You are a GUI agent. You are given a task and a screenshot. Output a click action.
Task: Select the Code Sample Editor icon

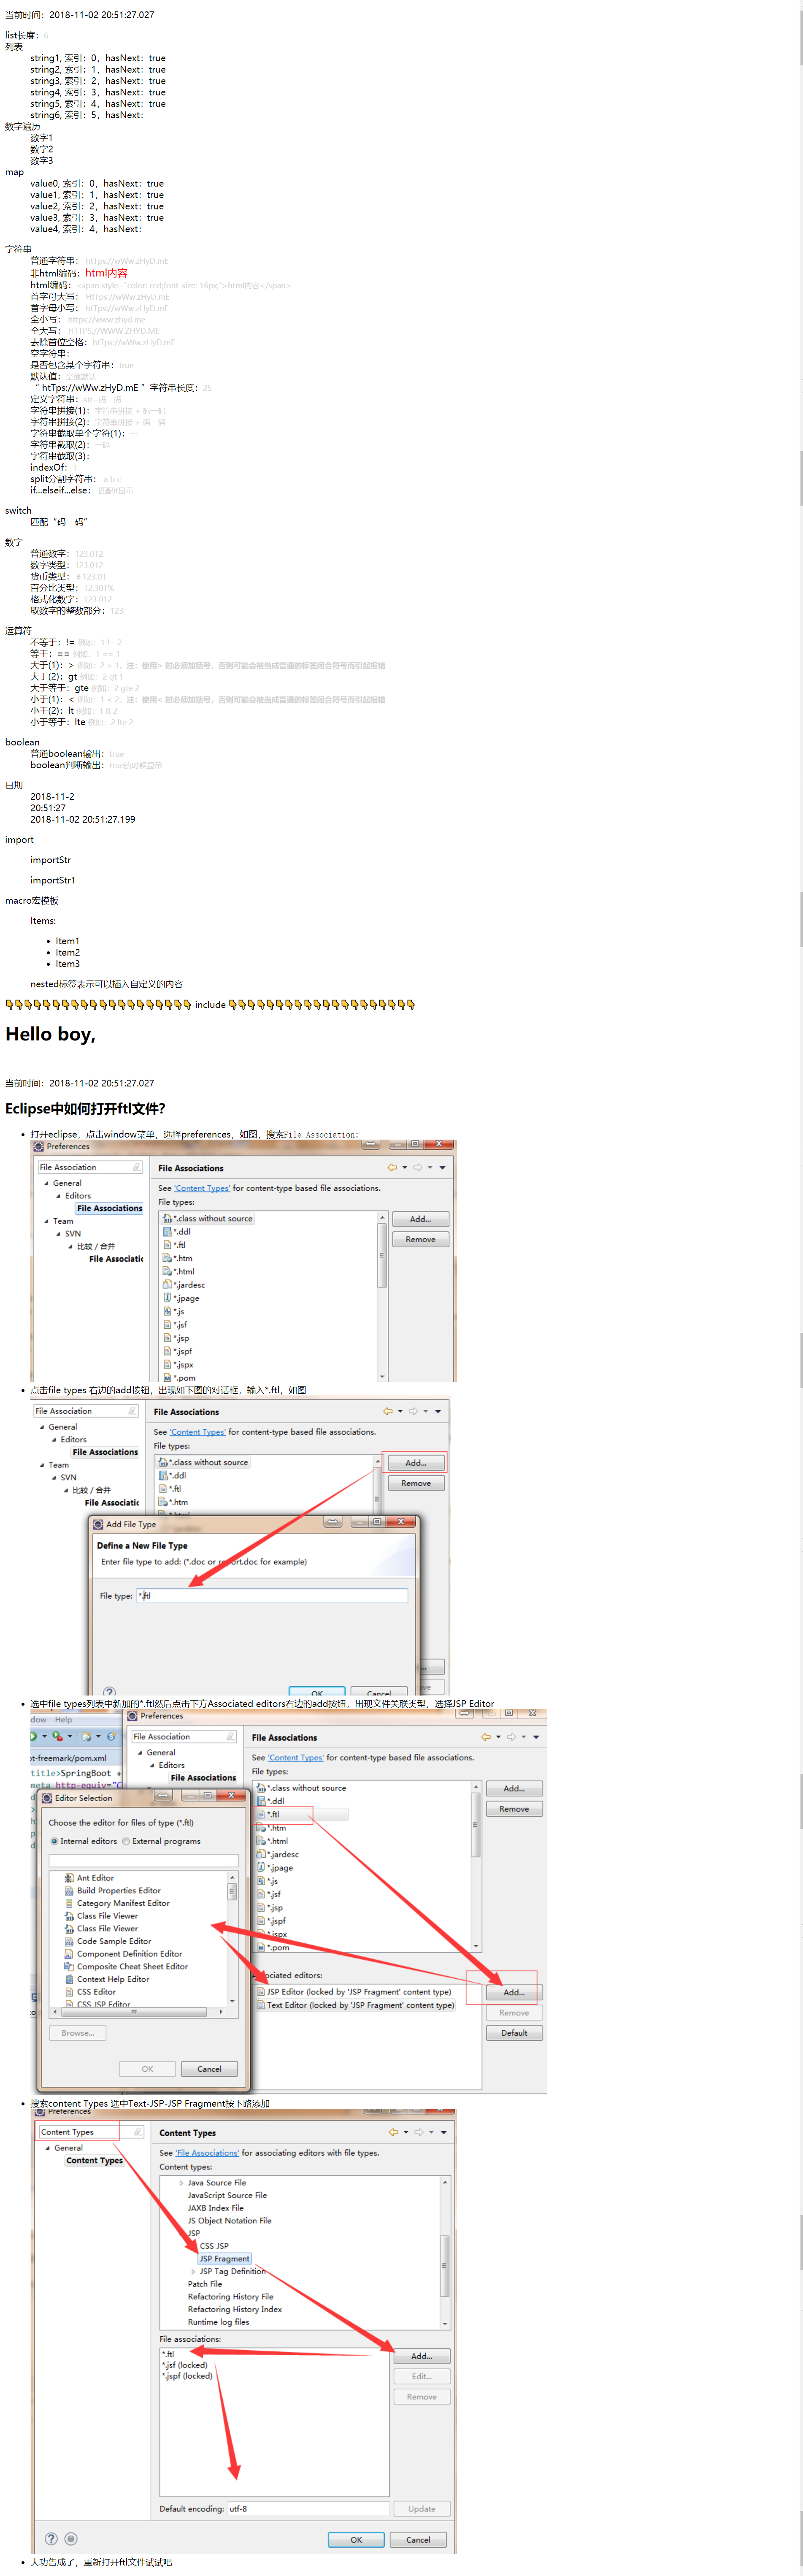point(69,1941)
